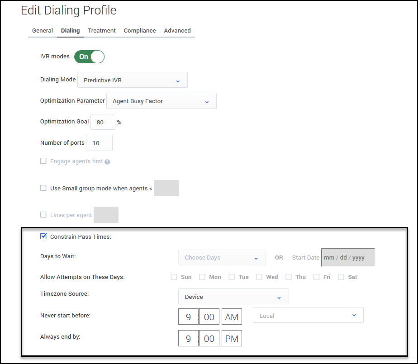Open the Treatment tab
Screen dimensions: 418x364
(x=102, y=31)
